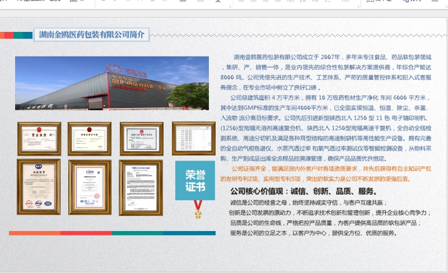Click the line starting 创新是公司发展的原动力
448x273 pixels.
(x=329, y=213)
